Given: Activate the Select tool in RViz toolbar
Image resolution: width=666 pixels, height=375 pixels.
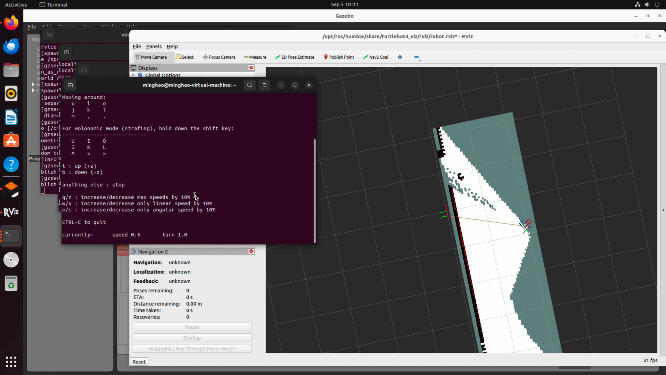Looking at the screenshot, I should click(x=185, y=57).
